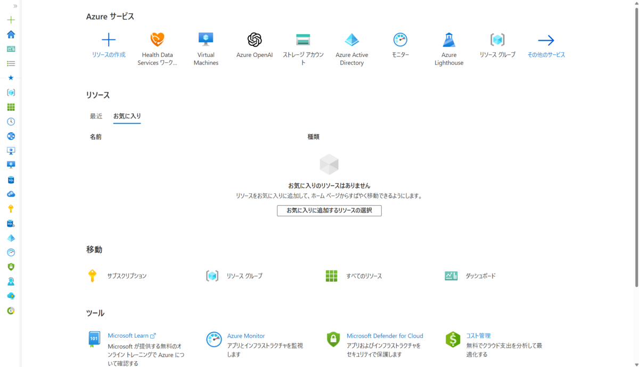Go to すべてのリソース under 移動
639x367 pixels.
click(364, 276)
